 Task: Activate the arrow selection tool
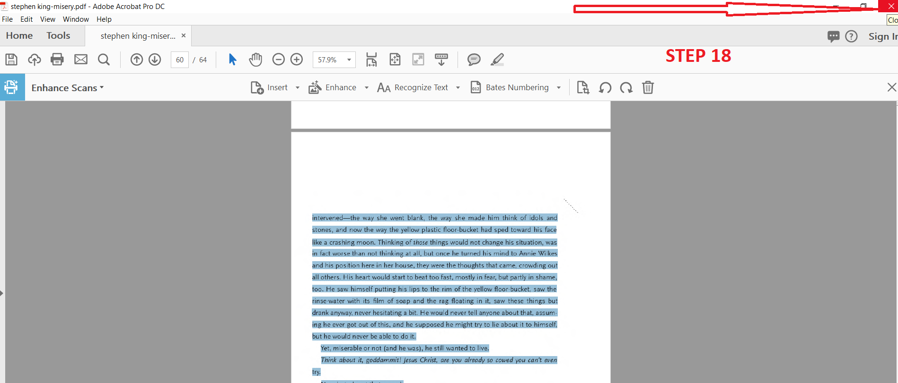click(232, 60)
